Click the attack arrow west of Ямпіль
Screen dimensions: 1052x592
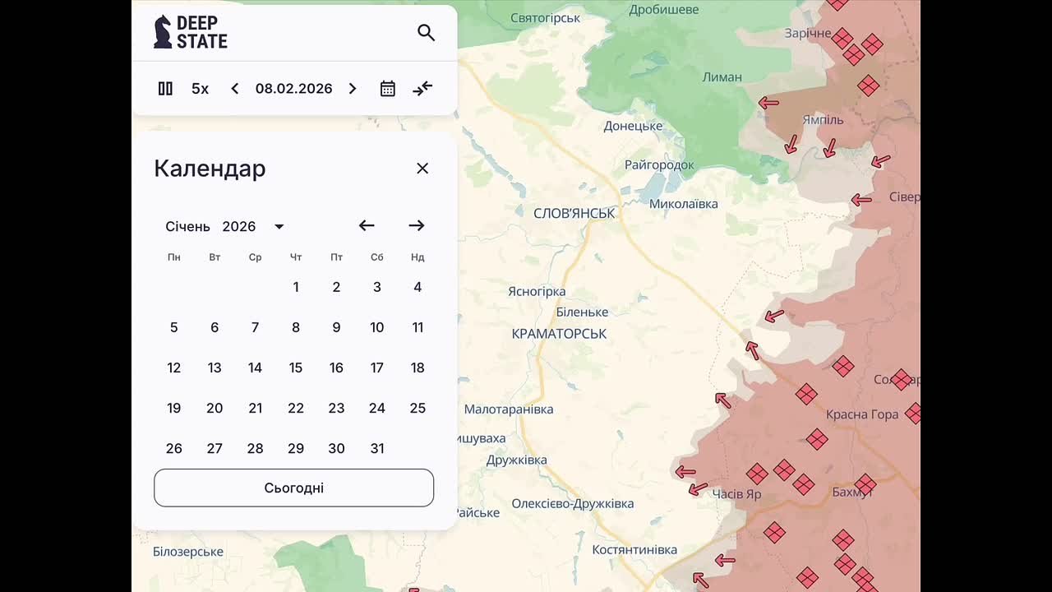[x=768, y=103]
